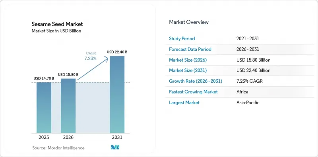Select the 2026 market size bar

[68, 106]
